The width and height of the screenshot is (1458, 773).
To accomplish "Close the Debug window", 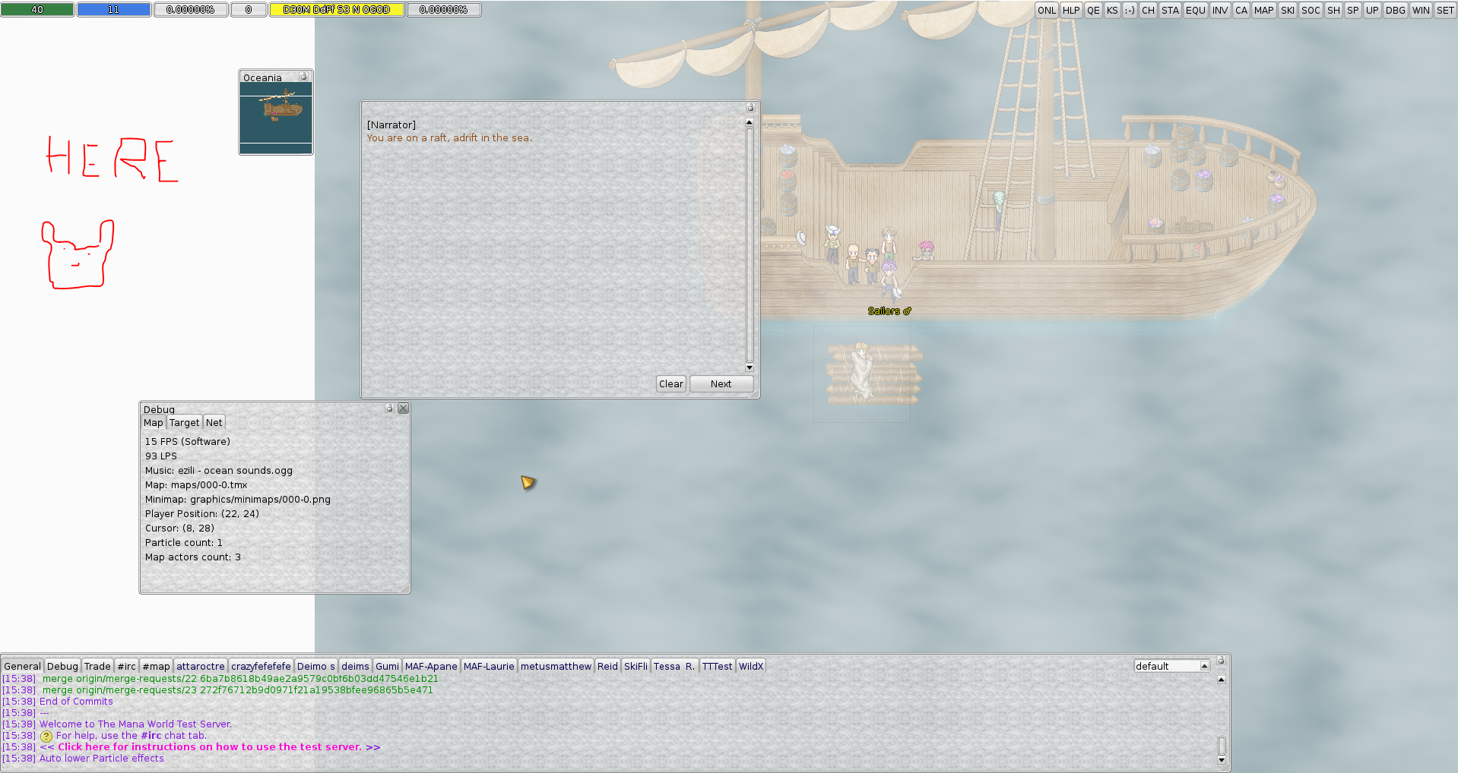I will coord(404,408).
